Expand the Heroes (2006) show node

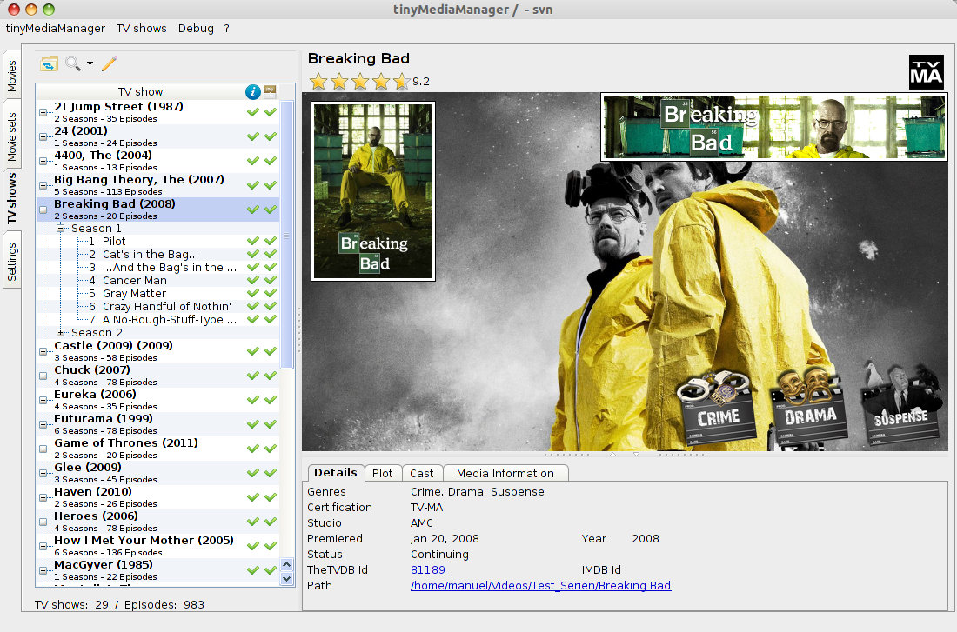pos(43,522)
